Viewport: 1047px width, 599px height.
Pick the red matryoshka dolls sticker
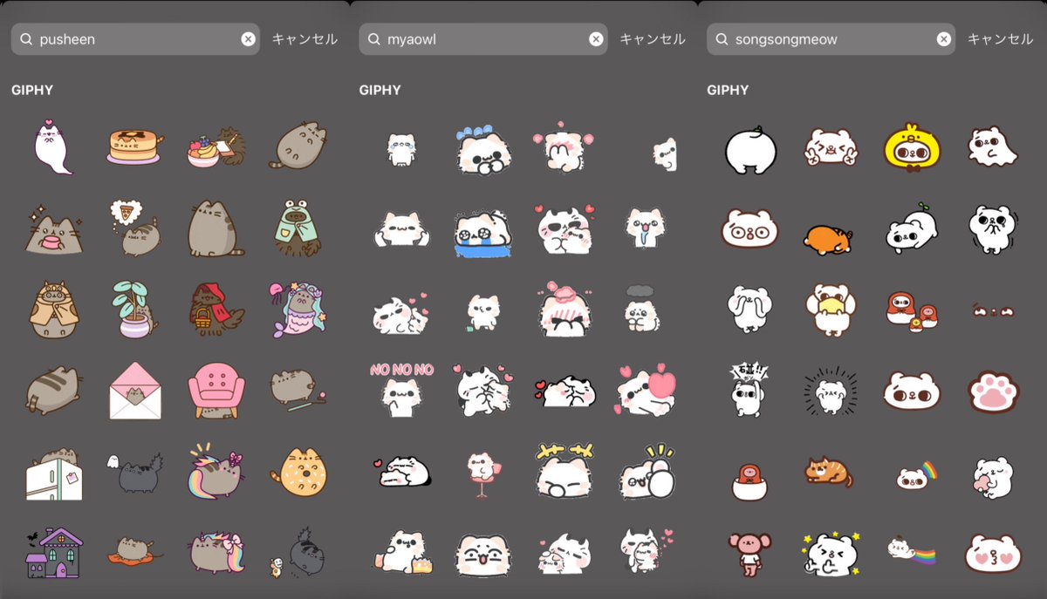point(911,313)
